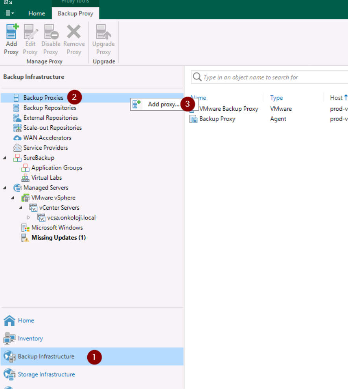
Task: Click the Remove Proxy ribbon icon
Action: pos(74,32)
